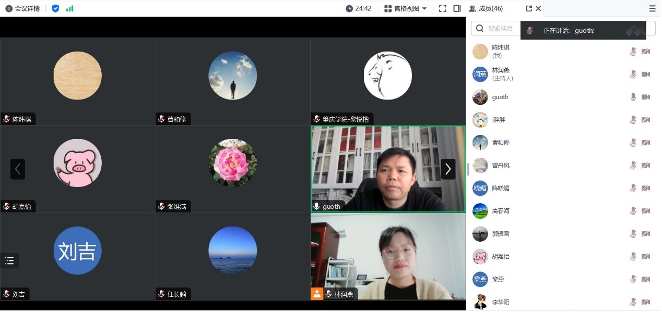Toggle muted microphone for 陈炜琪 in list
The image size is (662, 312).
coord(633,51)
